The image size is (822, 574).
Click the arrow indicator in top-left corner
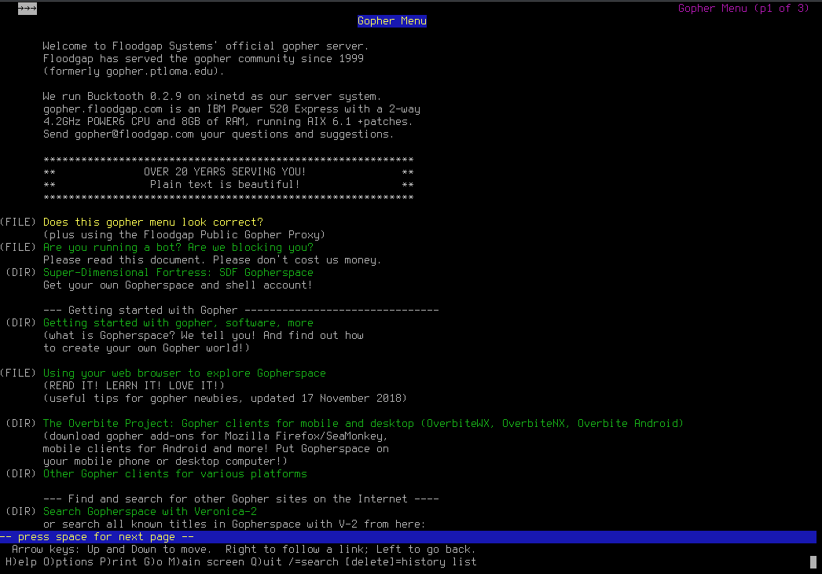(28, 9)
